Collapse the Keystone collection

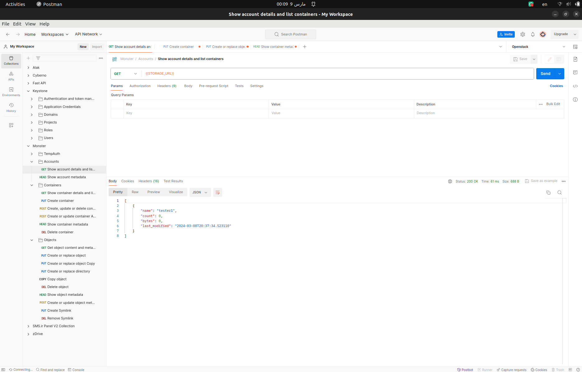point(28,91)
